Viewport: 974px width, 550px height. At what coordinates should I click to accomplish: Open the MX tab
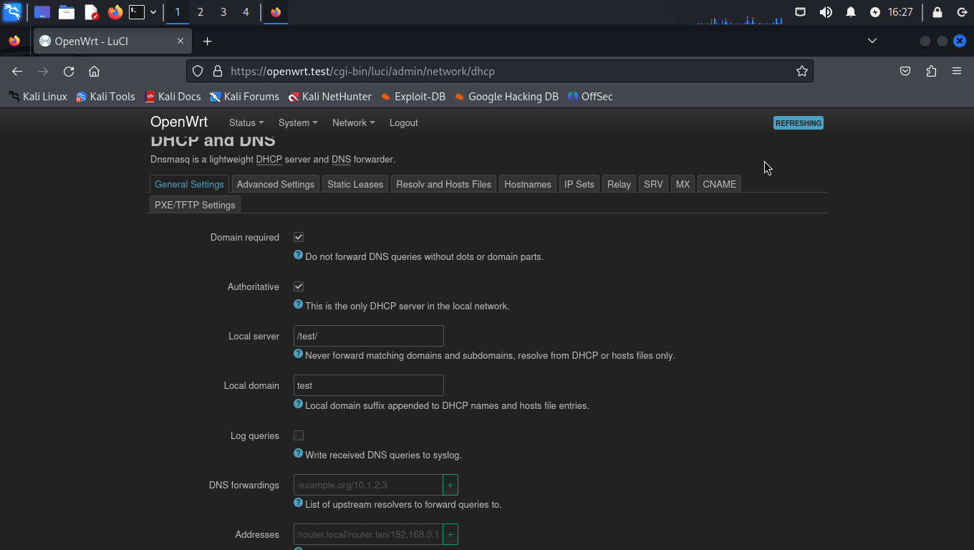683,184
